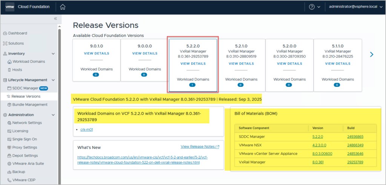The width and height of the screenshot is (386, 185).
Task: Click SDDC Manager build 24936865 link
Action: [355, 137]
